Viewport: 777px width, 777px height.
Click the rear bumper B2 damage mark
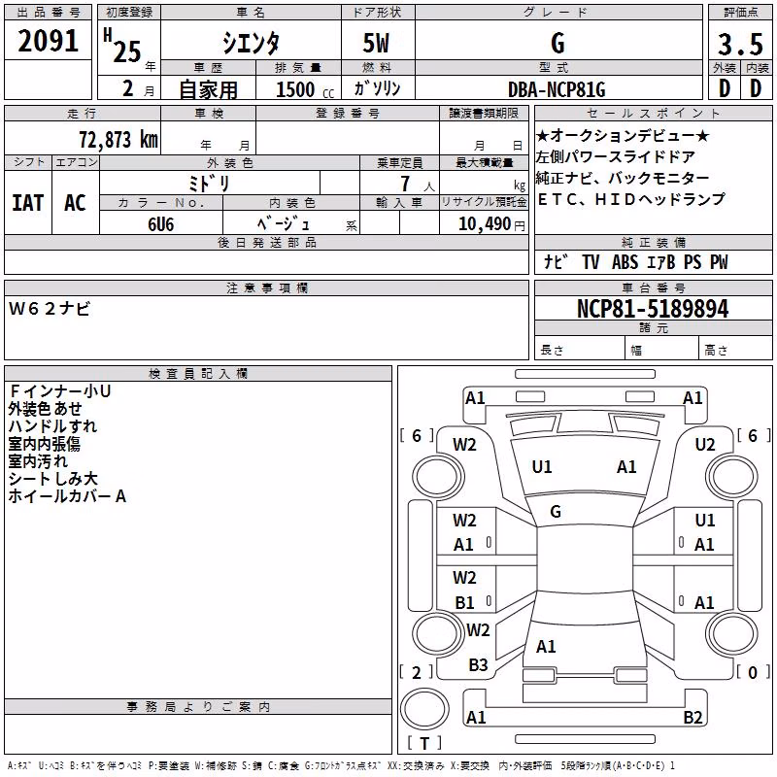tap(693, 717)
